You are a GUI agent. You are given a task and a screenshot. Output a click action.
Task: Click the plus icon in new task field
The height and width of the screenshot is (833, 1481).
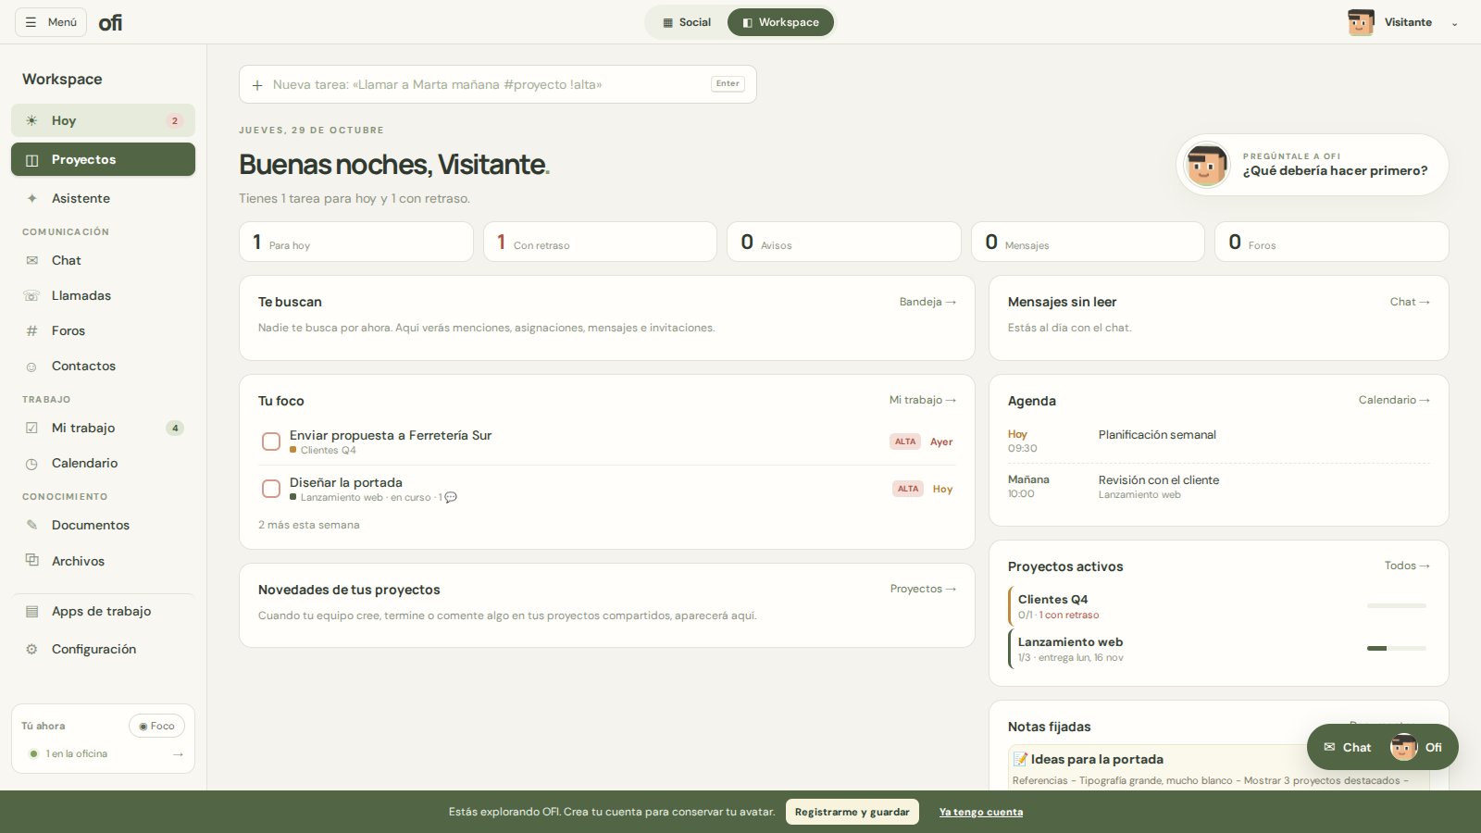pyautogui.click(x=257, y=85)
